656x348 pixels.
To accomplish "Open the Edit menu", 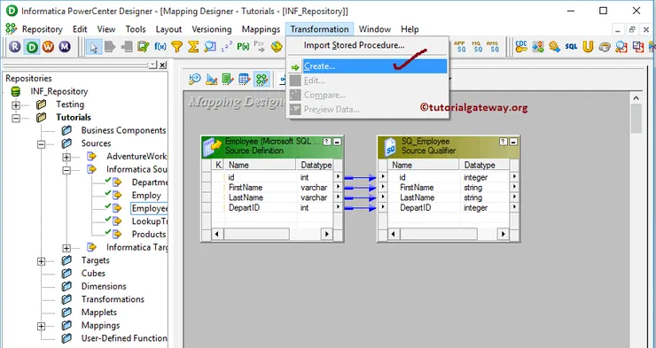I will [x=80, y=29].
